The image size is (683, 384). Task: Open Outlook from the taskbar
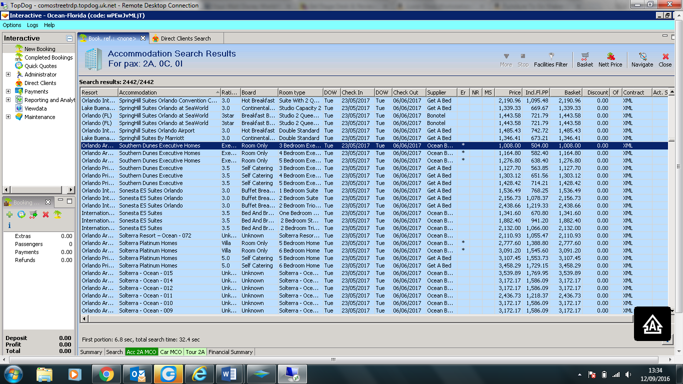pyautogui.click(x=137, y=373)
